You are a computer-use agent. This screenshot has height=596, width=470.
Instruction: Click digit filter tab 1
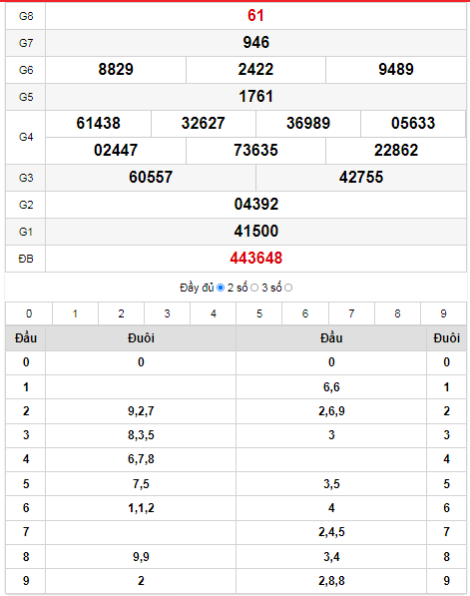click(75, 313)
